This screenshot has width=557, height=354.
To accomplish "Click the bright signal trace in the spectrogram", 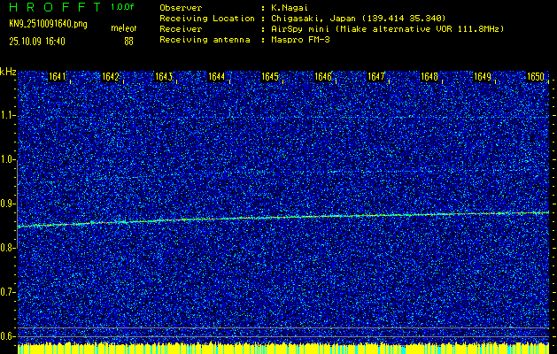I will (x=283, y=217).
